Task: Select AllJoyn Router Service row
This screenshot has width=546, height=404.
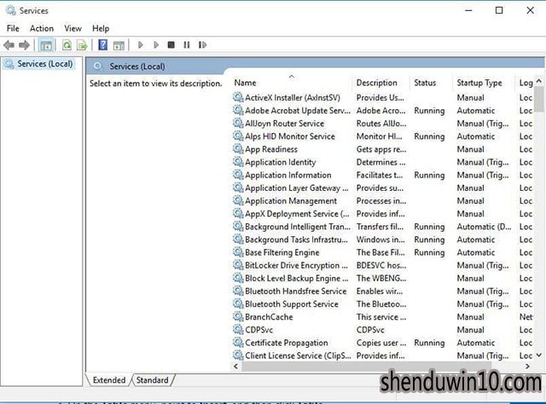Action: pos(382,124)
